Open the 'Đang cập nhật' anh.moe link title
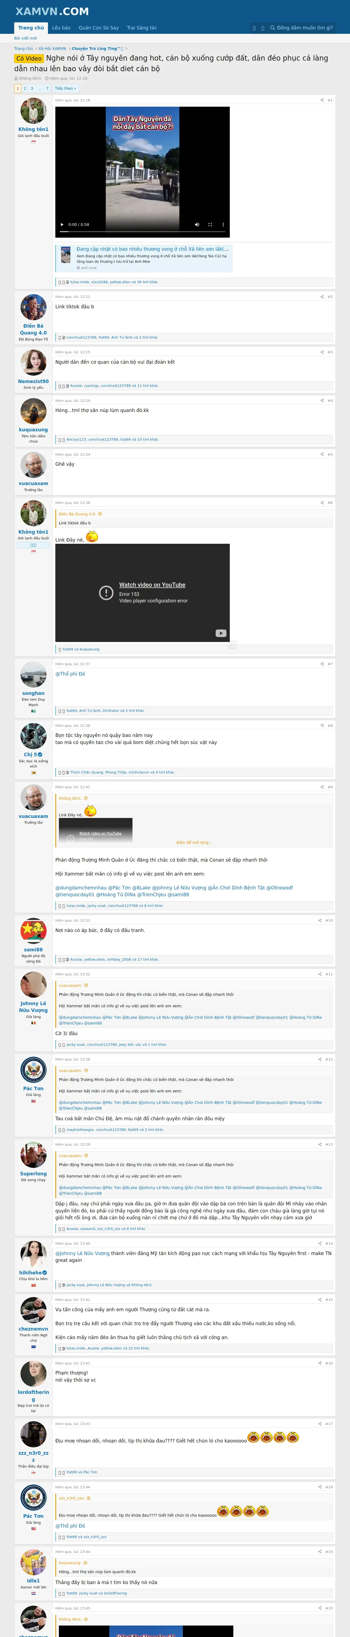The height and width of the screenshot is (1637, 350). [152, 249]
